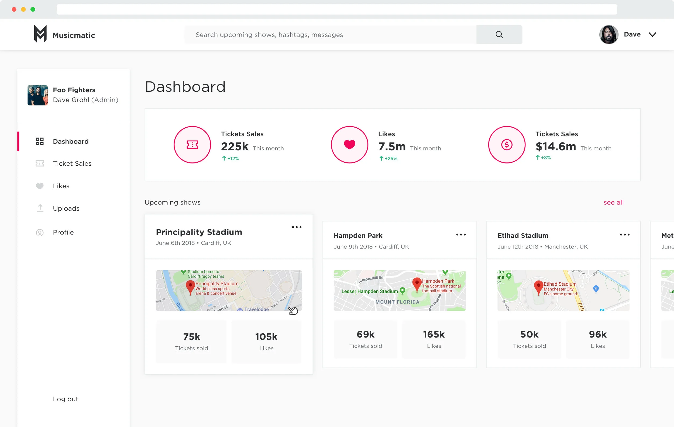Viewport: 674px width, 427px height.
Task: Click Log out
Action: click(x=66, y=399)
